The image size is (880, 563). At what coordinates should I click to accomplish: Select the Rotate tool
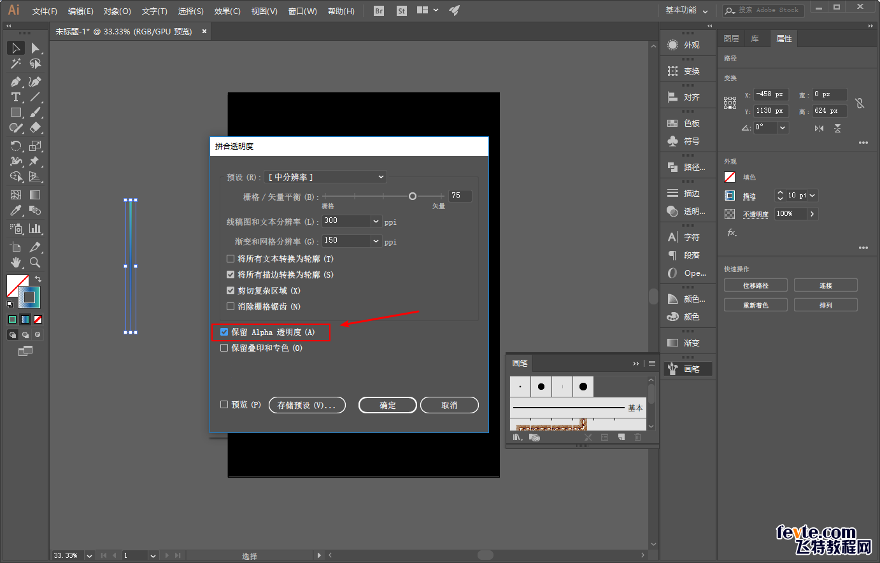16,146
